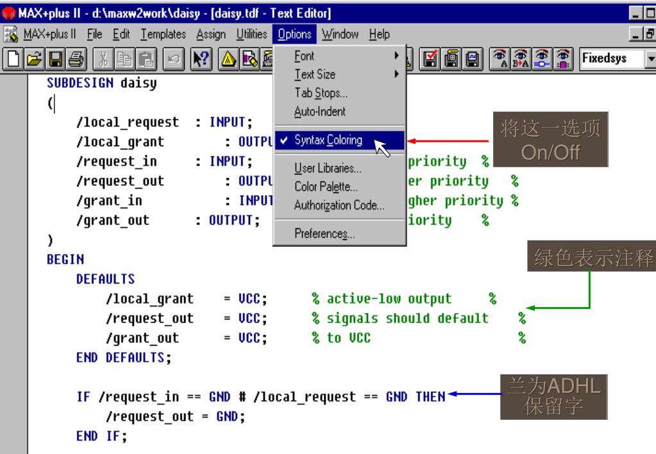Click the SUBDESIGN keyword in code
The width and height of the screenshot is (656, 454).
coord(80,83)
